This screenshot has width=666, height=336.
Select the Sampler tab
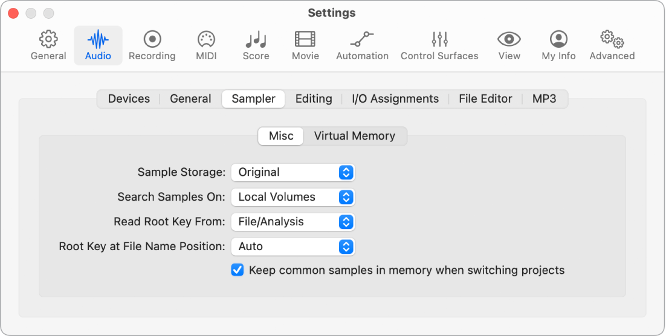[254, 99]
